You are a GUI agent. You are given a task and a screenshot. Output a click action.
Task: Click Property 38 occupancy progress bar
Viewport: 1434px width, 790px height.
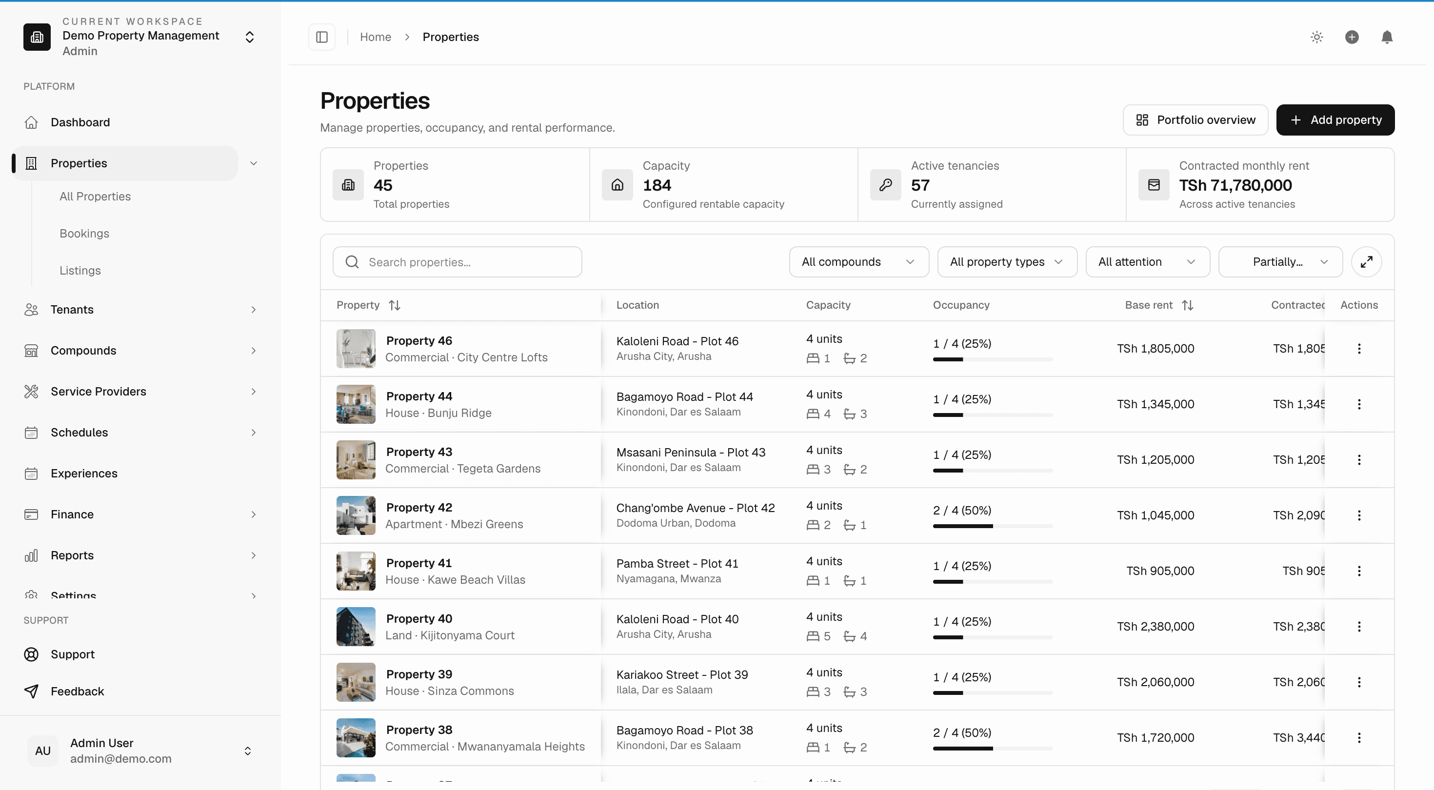(x=993, y=749)
